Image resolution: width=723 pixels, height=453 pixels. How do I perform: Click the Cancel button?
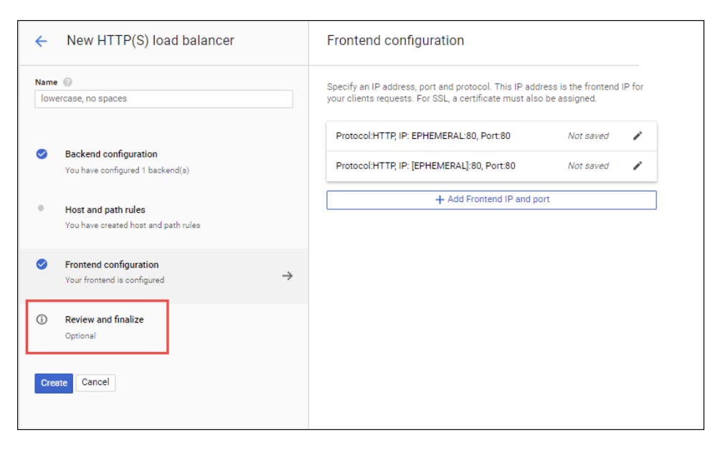click(95, 383)
